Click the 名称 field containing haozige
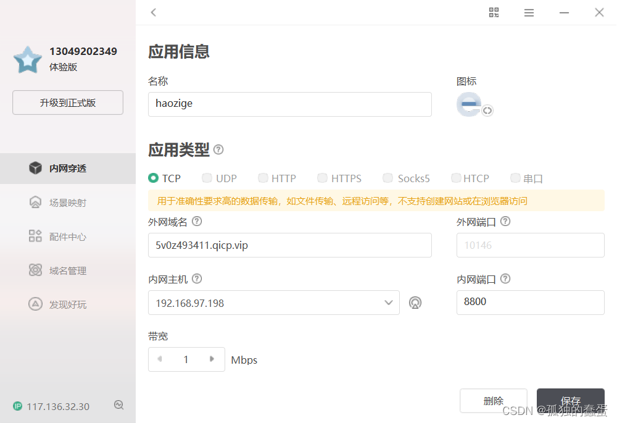The image size is (617, 423). (x=289, y=104)
